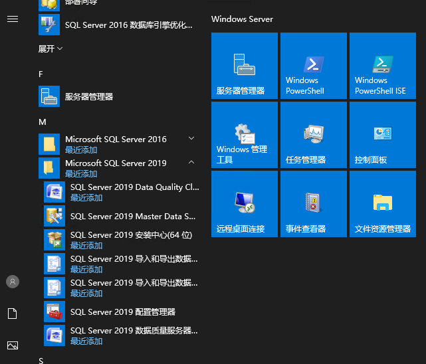
Task: Open the 文件资源管理器 tile
Action: [x=383, y=203]
